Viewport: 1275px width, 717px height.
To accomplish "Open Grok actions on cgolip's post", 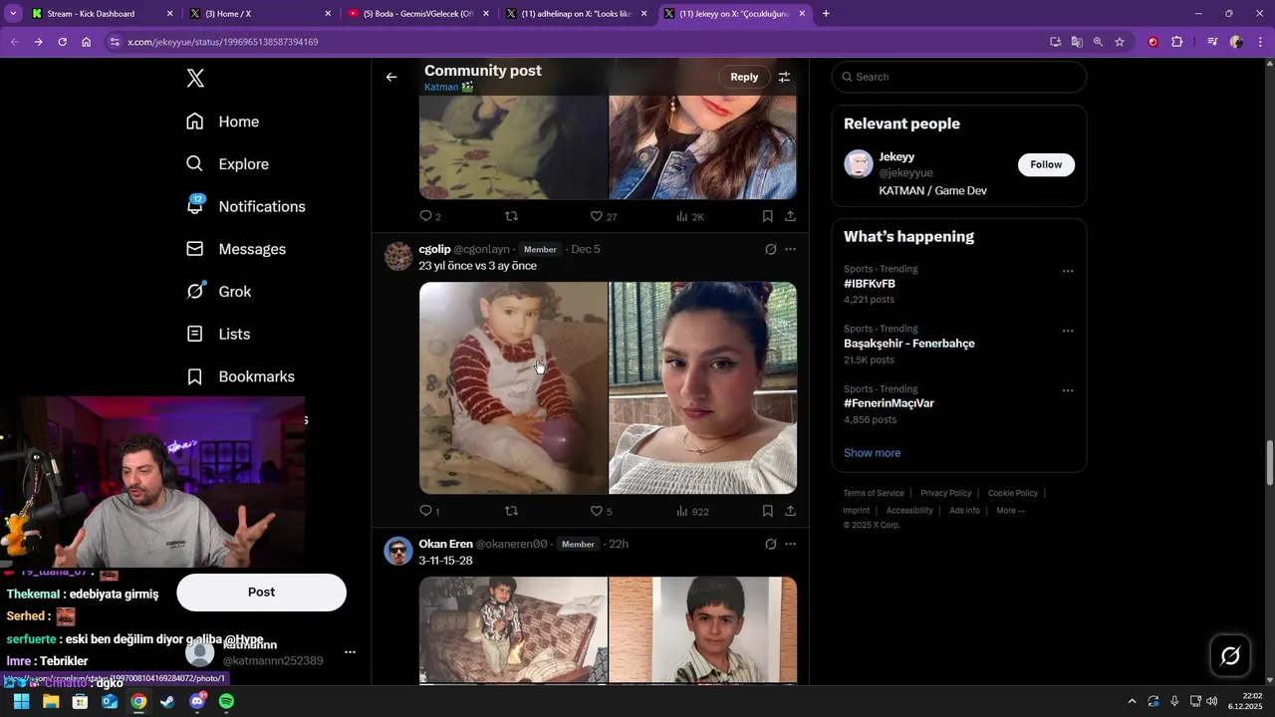I will (770, 249).
